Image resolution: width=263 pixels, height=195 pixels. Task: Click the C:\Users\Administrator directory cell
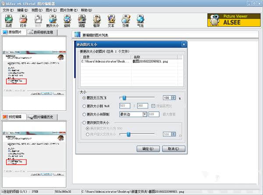click(106, 61)
